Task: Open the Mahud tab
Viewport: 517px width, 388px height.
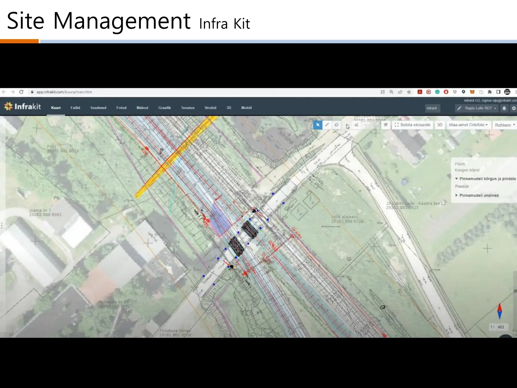Action: click(x=142, y=108)
